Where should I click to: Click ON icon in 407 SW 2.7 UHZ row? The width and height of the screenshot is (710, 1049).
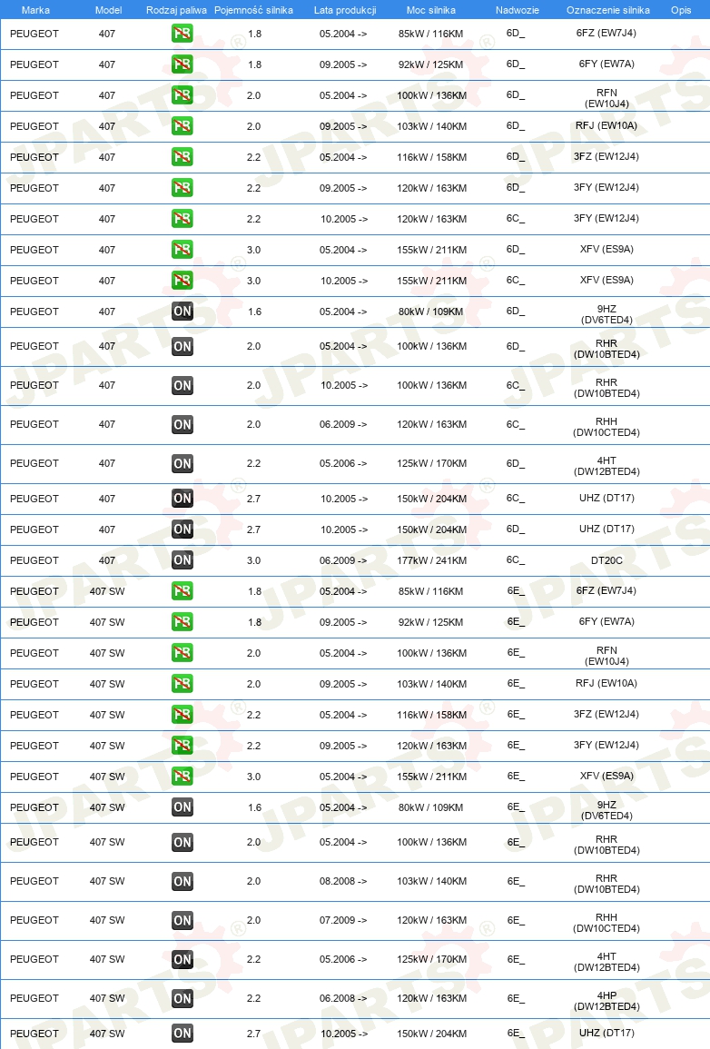coord(182,1033)
